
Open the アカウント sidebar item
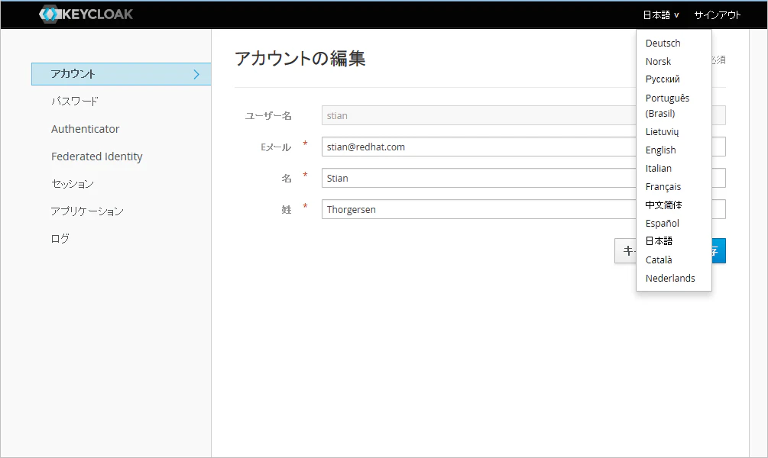pos(121,74)
